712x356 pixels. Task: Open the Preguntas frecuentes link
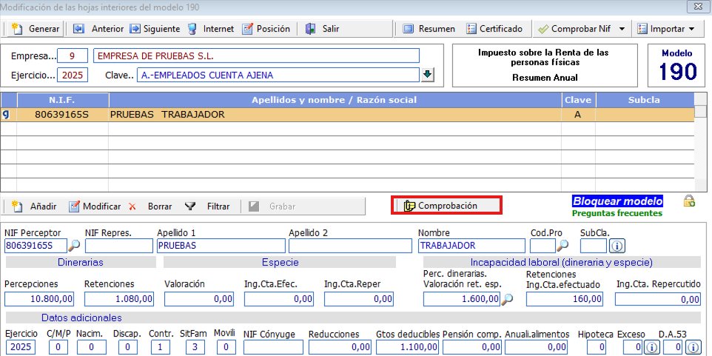tap(617, 213)
